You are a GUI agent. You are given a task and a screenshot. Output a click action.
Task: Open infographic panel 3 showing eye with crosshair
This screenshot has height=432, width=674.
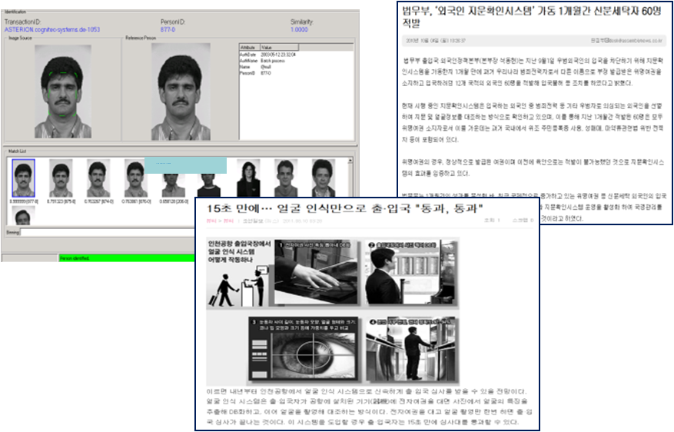[304, 350]
